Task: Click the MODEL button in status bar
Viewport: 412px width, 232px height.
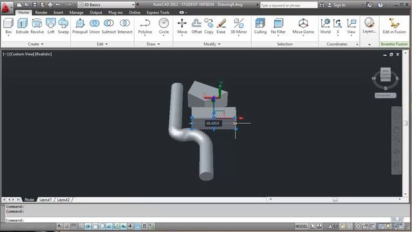Action: 301,226
